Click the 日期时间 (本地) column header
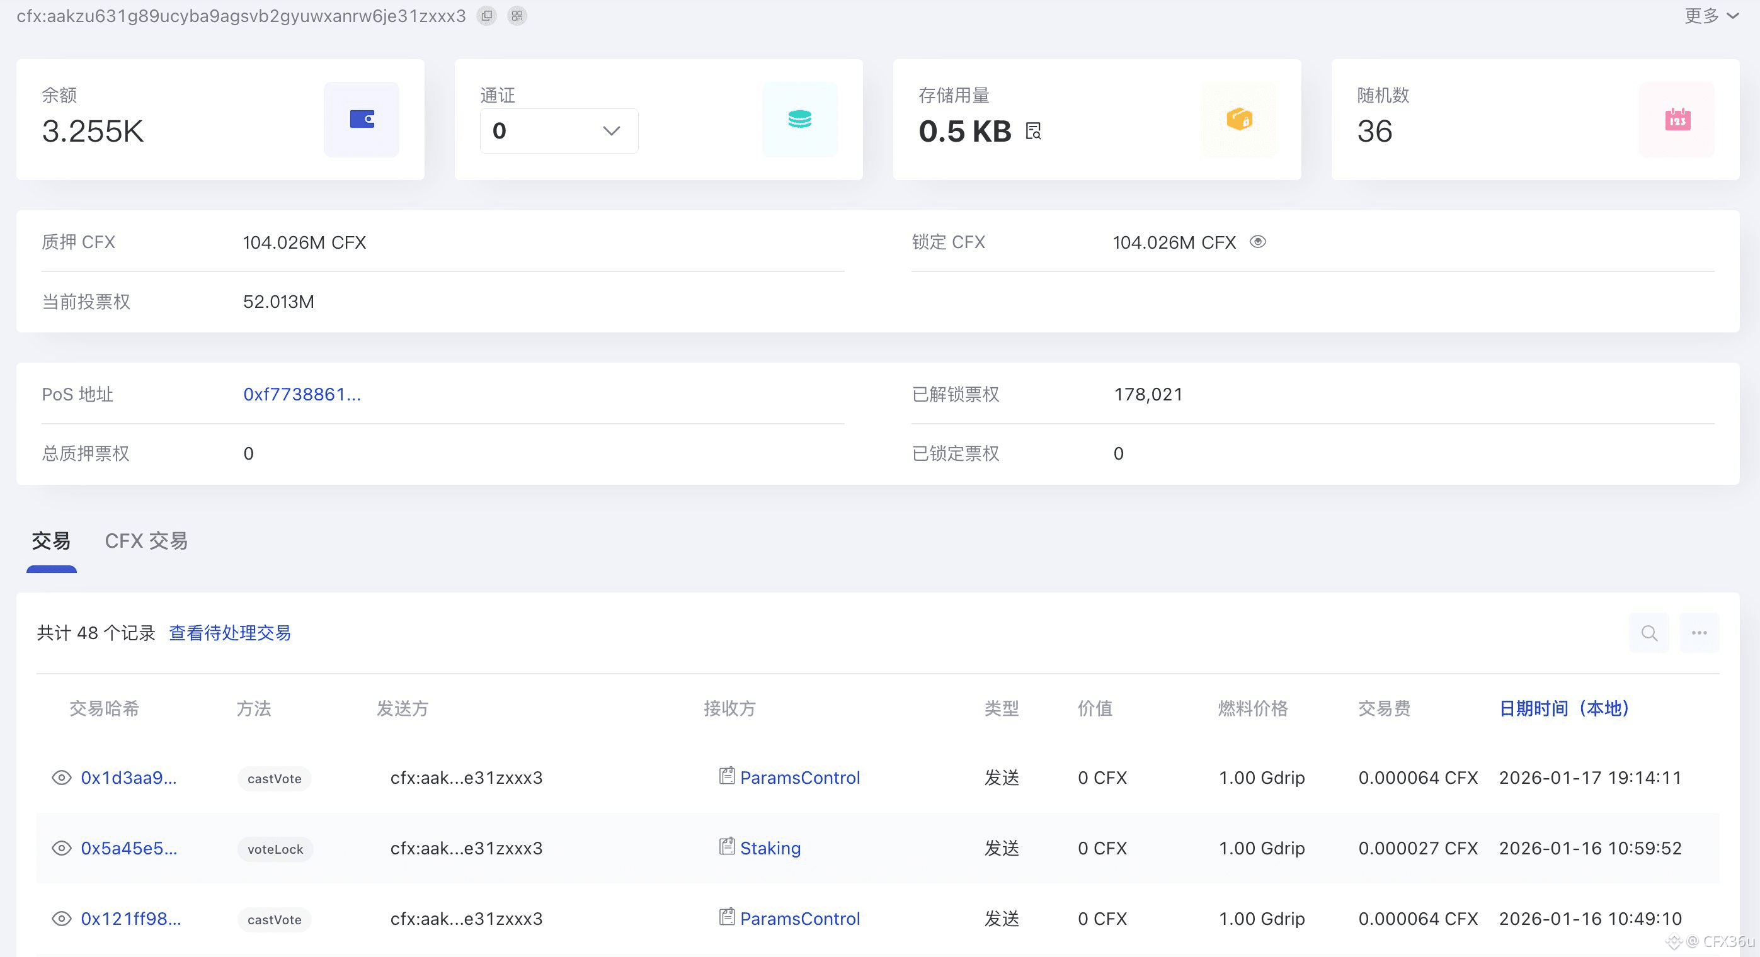Screen dimensions: 1760x957 (x=1563, y=708)
